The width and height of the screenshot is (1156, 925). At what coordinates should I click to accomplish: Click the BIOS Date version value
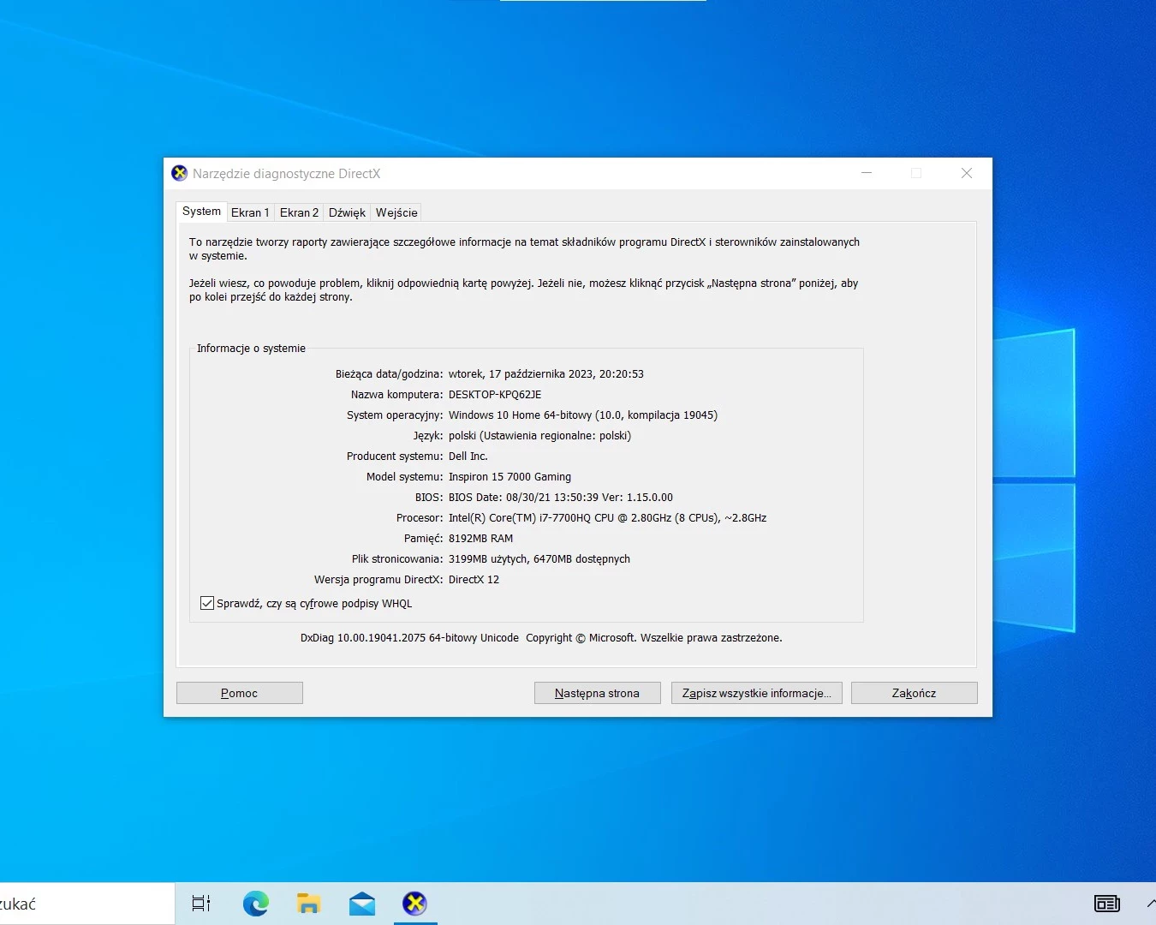point(561,498)
